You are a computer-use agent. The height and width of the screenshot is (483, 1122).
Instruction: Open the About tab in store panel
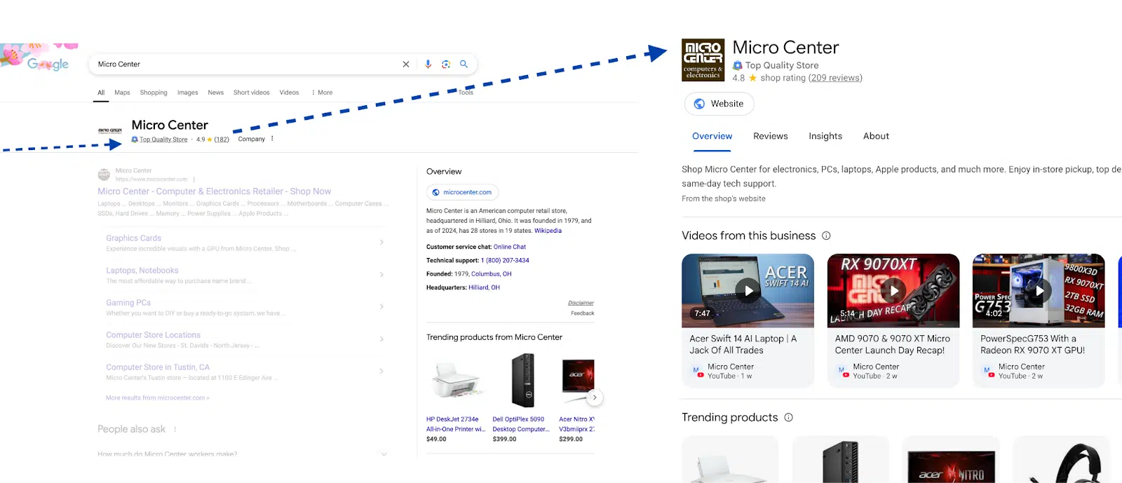click(x=876, y=136)
